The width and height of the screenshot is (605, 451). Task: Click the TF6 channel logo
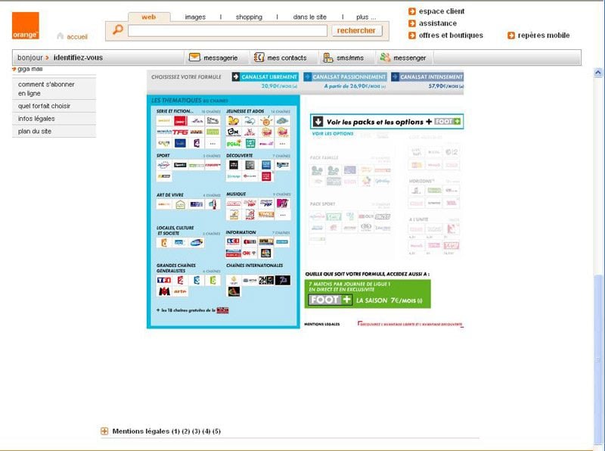[x=180, y=132]
